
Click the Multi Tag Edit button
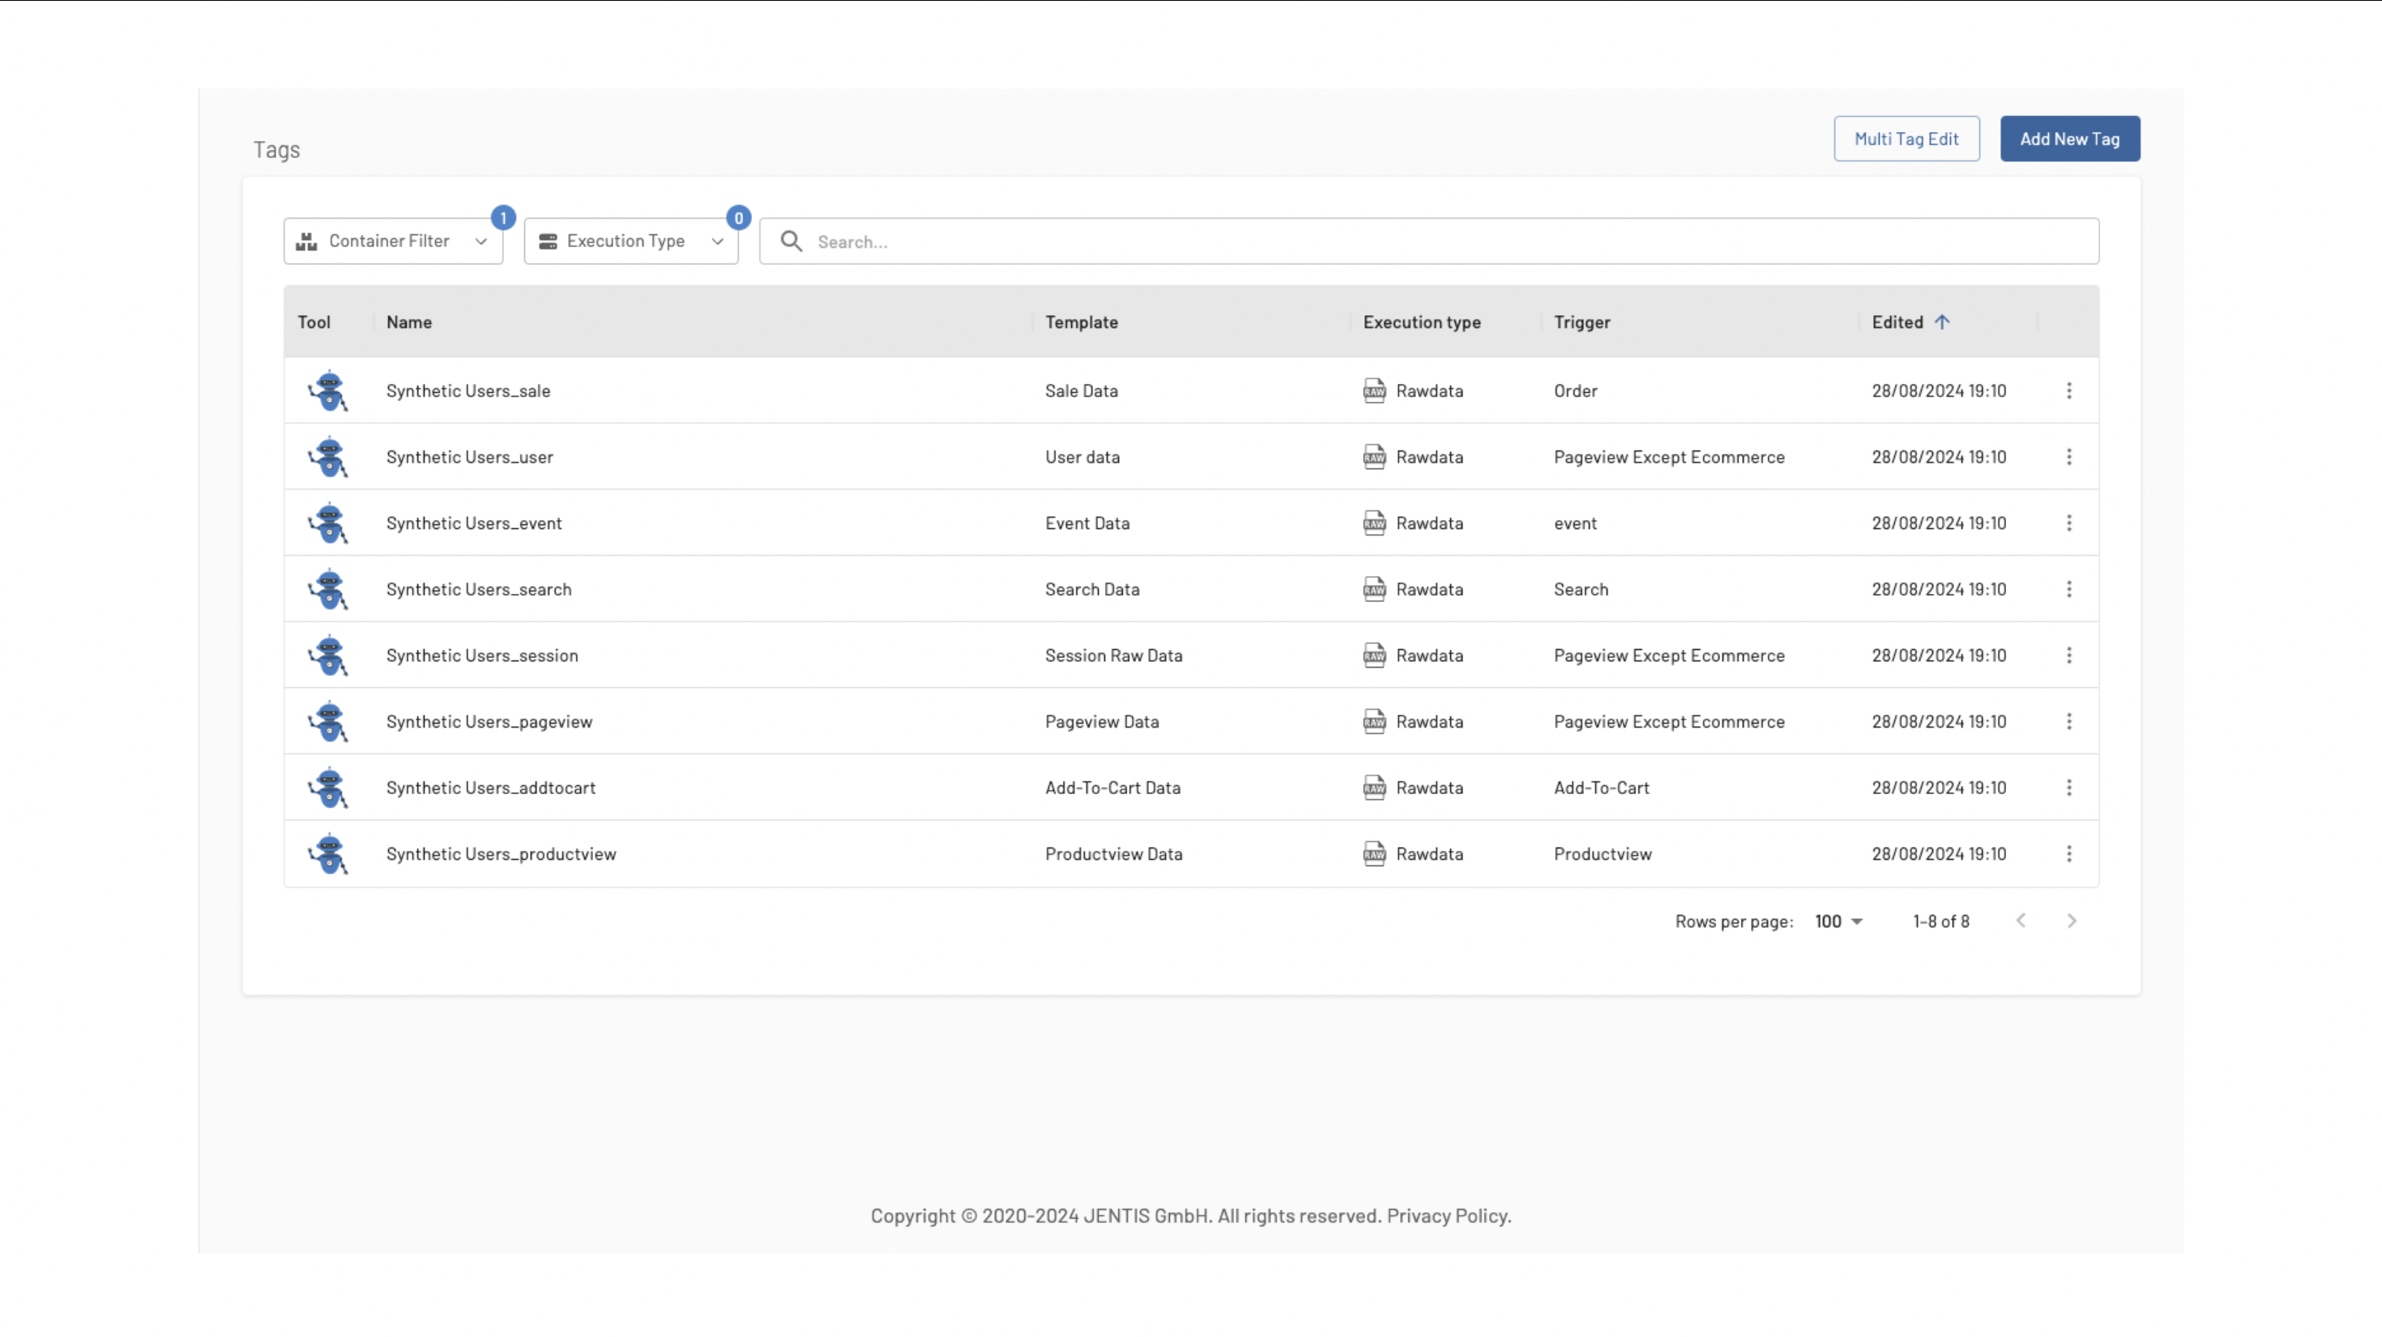pos(1906,139)
